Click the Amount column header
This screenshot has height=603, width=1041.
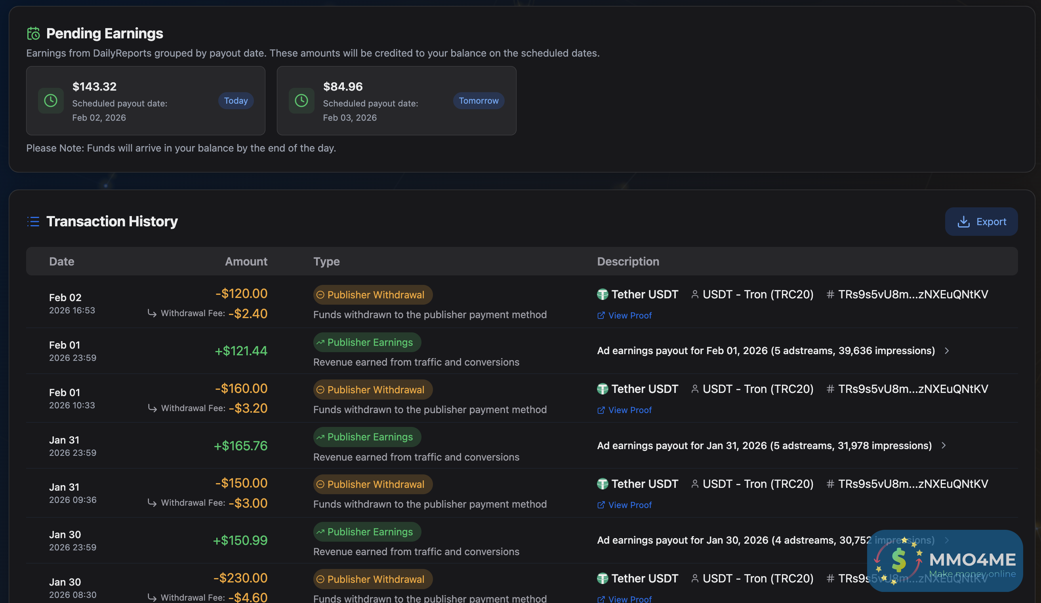tap(246, 261)
